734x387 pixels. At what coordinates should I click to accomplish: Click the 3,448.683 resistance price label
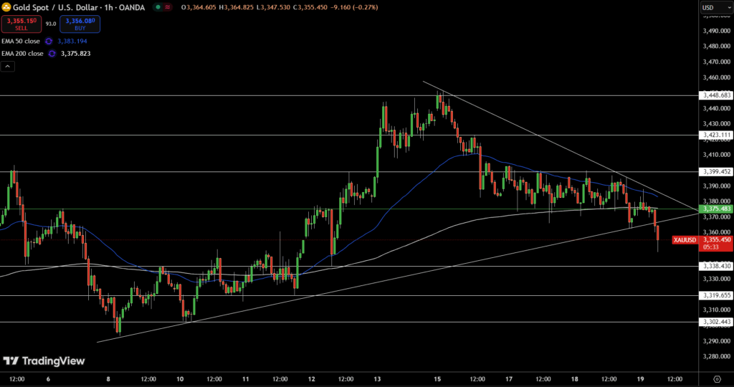click(x=717, y=95)
